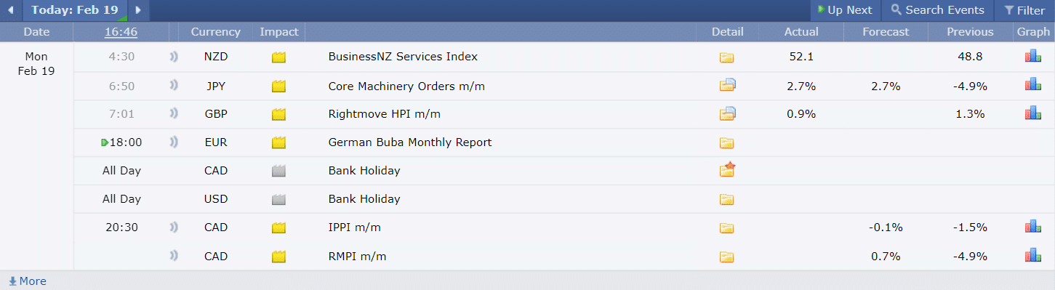The width and height of the screenshot is (1055, 290).
Task: Open graph for Rightmove HPI m/m
Action: click(1033, 113)
